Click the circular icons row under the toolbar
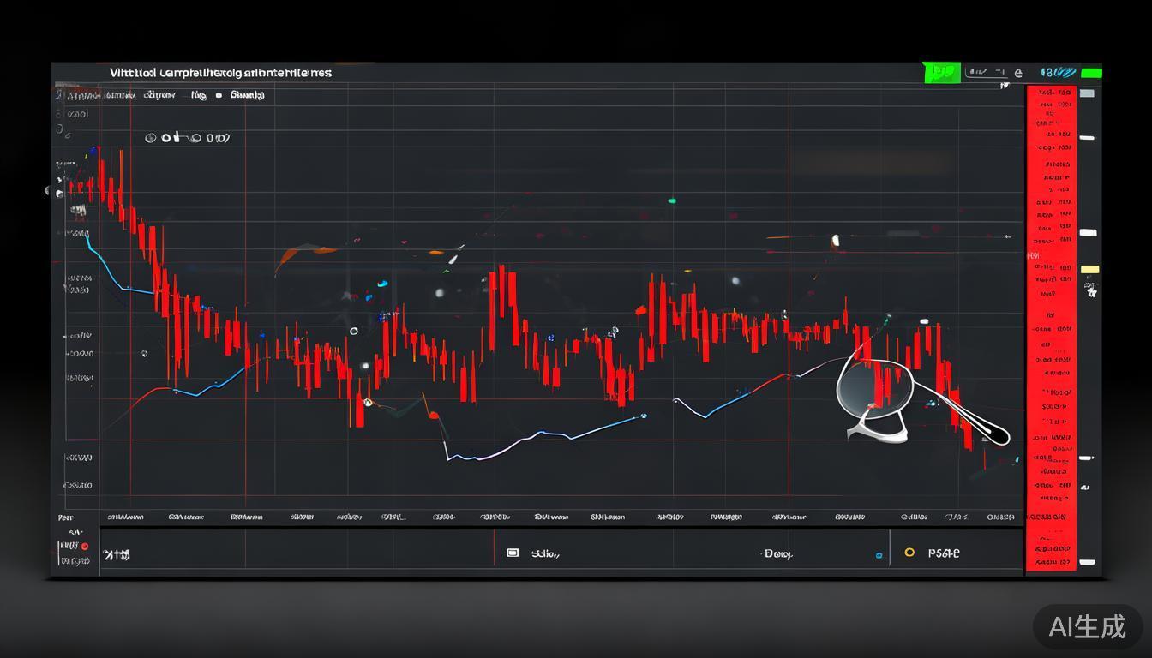Image resolution: width=1152 pixels, height=658 pixels. [x=187, y=138]
